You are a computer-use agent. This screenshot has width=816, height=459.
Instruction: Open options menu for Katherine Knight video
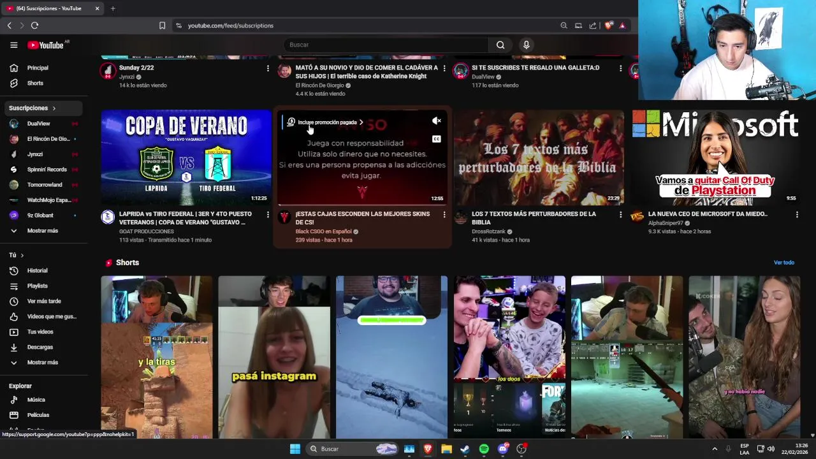444,68
